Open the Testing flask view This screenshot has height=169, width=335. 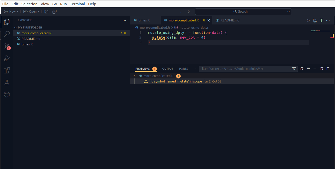pyautogui.click(x=7, y=82)
